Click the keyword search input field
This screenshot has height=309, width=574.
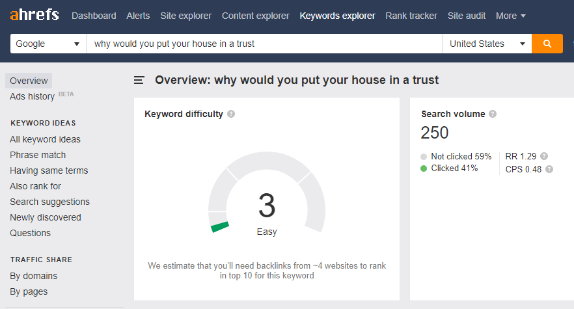[x=264, y=44]
